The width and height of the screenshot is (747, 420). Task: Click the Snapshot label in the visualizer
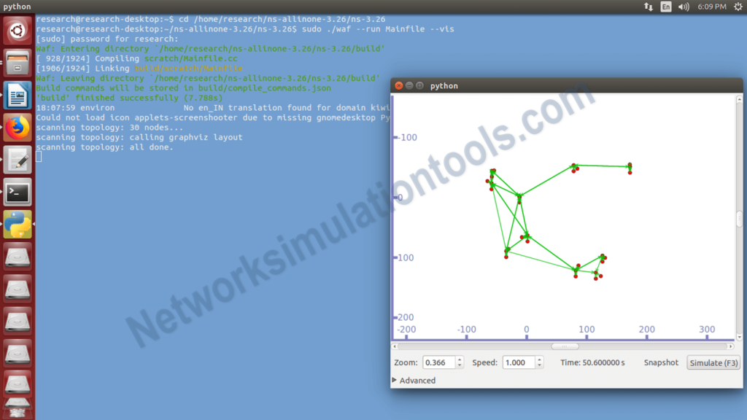coord(660,362)
